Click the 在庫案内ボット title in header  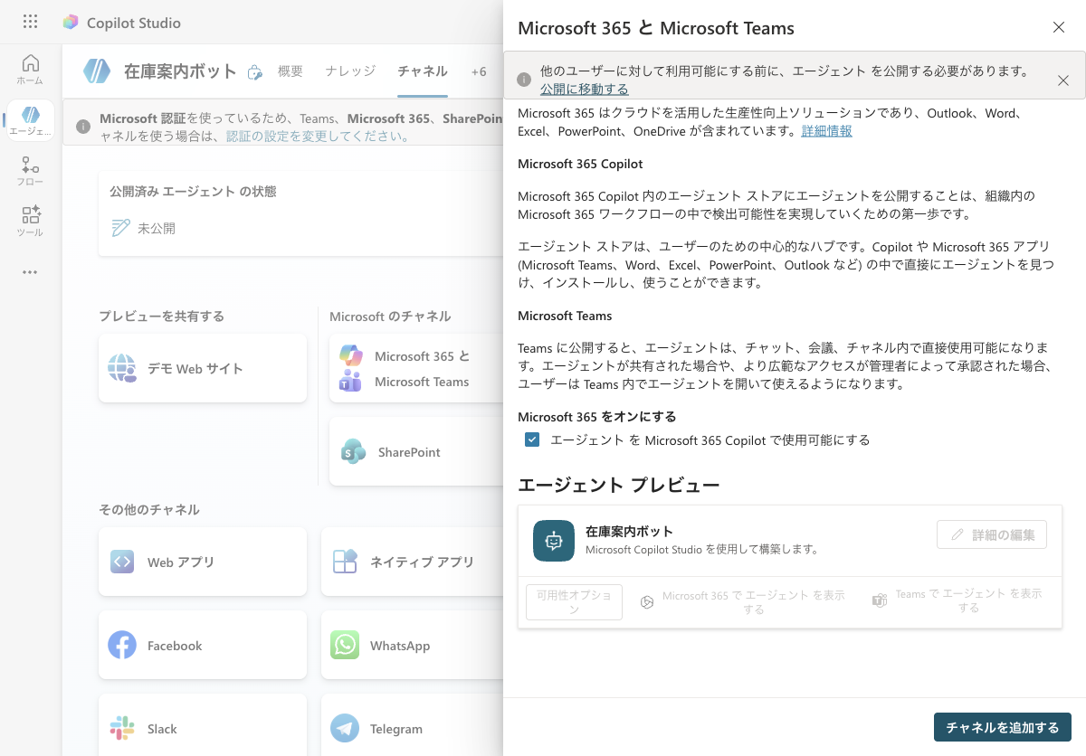[x=180, y=71]
